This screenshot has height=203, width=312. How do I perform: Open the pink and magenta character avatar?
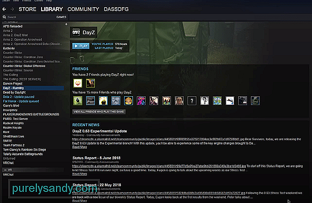coord(141,101)
